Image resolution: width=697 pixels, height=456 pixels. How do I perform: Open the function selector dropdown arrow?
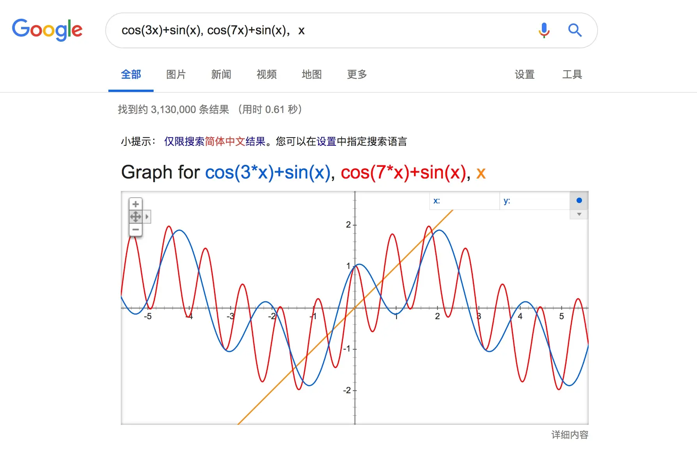(x=579, y=214)
